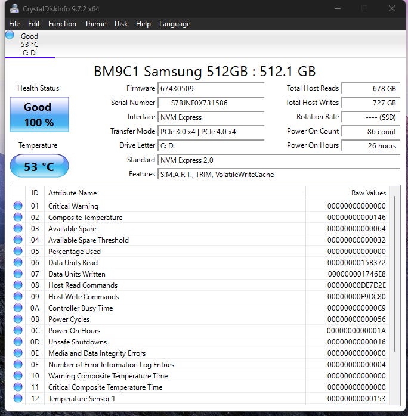This screenshot has height=416, width=408.
Task: Click status orb for Data Units Written row
Action: tap(18, 274)
